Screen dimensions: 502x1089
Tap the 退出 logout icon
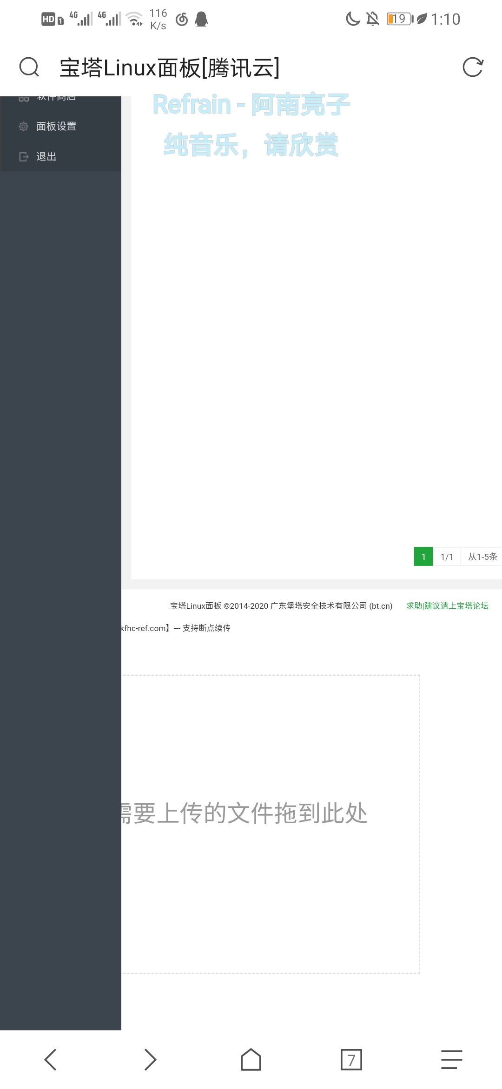(x=24, y=156)
